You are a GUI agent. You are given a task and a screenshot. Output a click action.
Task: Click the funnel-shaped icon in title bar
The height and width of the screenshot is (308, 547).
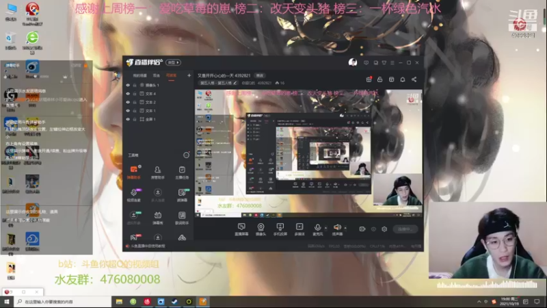[x=384, y=63]
